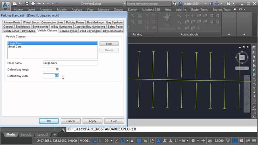Open the Undo history dropdown arrow
The width and height of the screenshot is (258, 145).
[44, 4]
